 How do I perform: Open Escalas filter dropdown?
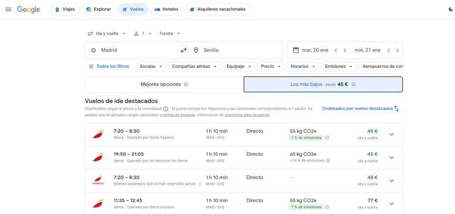(x=151, y=66)
